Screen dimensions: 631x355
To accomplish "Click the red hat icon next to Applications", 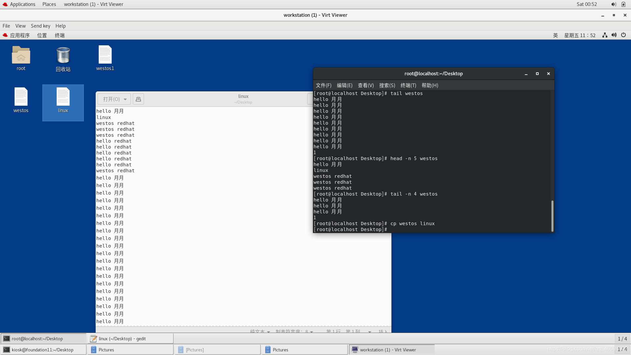I will pos(5,4).
